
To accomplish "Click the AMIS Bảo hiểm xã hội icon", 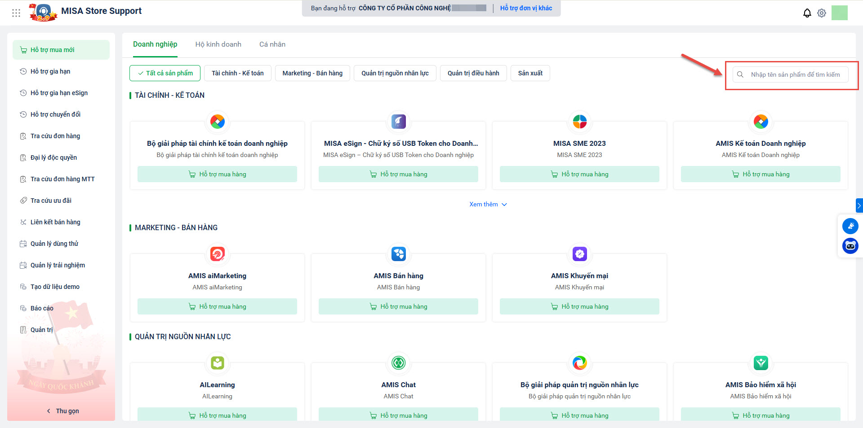I will [x=761, y=362].
